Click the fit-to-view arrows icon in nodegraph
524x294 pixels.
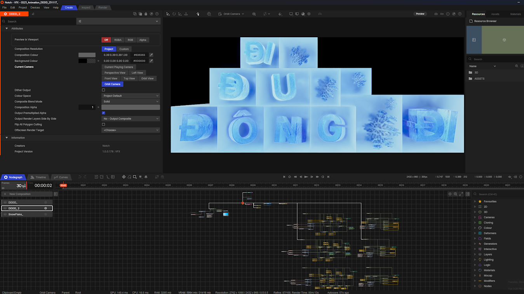point(461,194)
